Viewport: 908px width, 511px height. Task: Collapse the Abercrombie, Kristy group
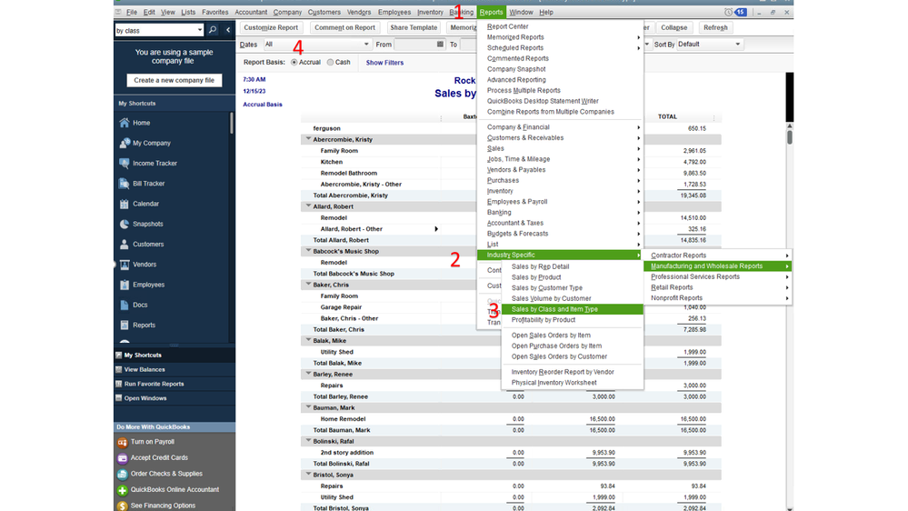pos(308,139)
